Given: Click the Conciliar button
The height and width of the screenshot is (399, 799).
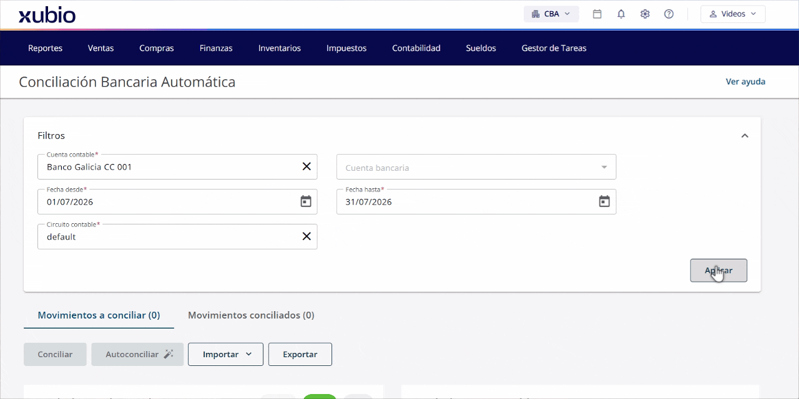Looking at the screenshot, I should pyautogui.click(x=55, y=354).
